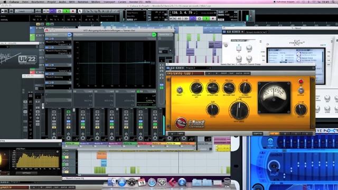The height and width of the screenshot is (190, 338).
Task: Click Stop on the transport panel
Action: tap(200, 19)
